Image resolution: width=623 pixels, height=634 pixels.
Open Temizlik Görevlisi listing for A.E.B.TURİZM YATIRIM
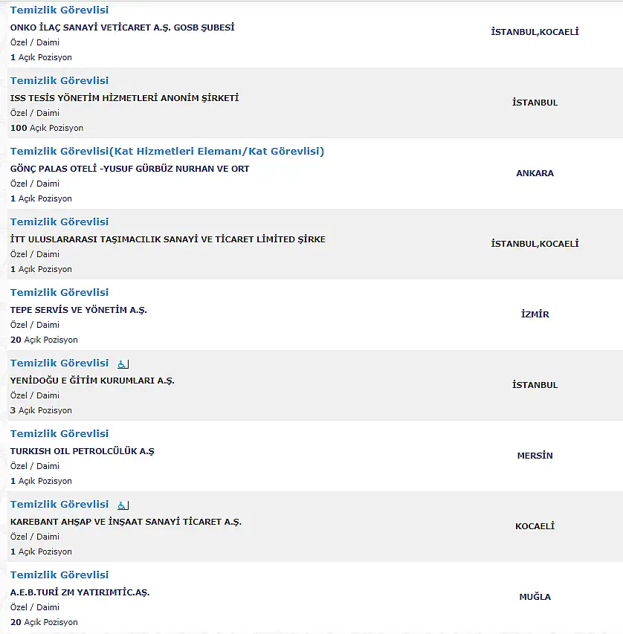tap(59, 575)
